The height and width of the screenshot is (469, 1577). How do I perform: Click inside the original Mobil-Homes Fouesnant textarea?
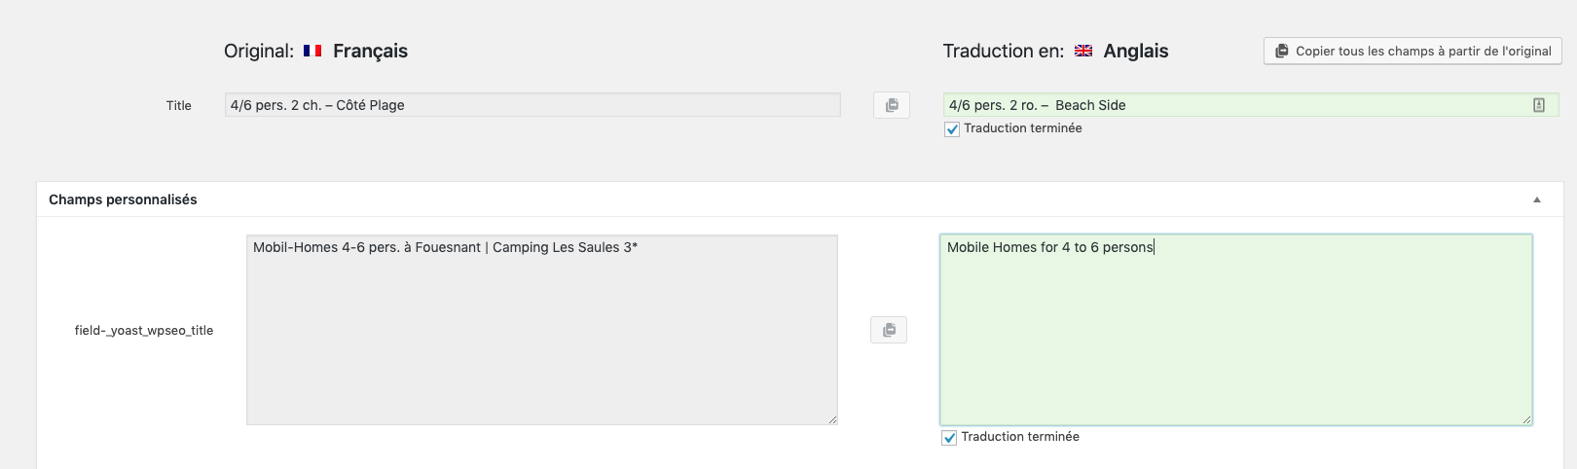[x=541, y=331]
